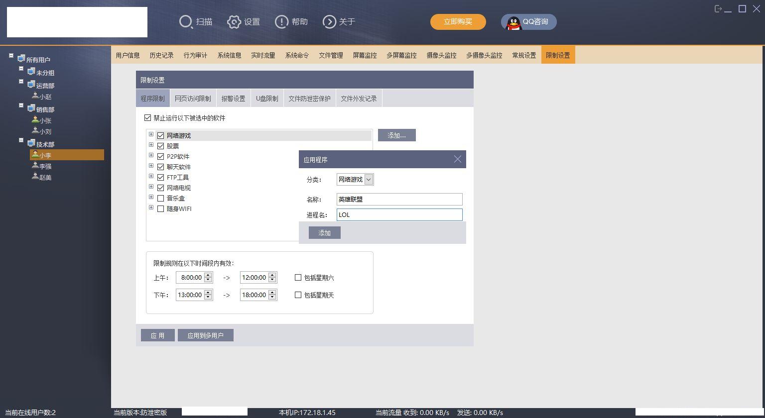Open the 设置 gear icon

click(x=234, y=22)
